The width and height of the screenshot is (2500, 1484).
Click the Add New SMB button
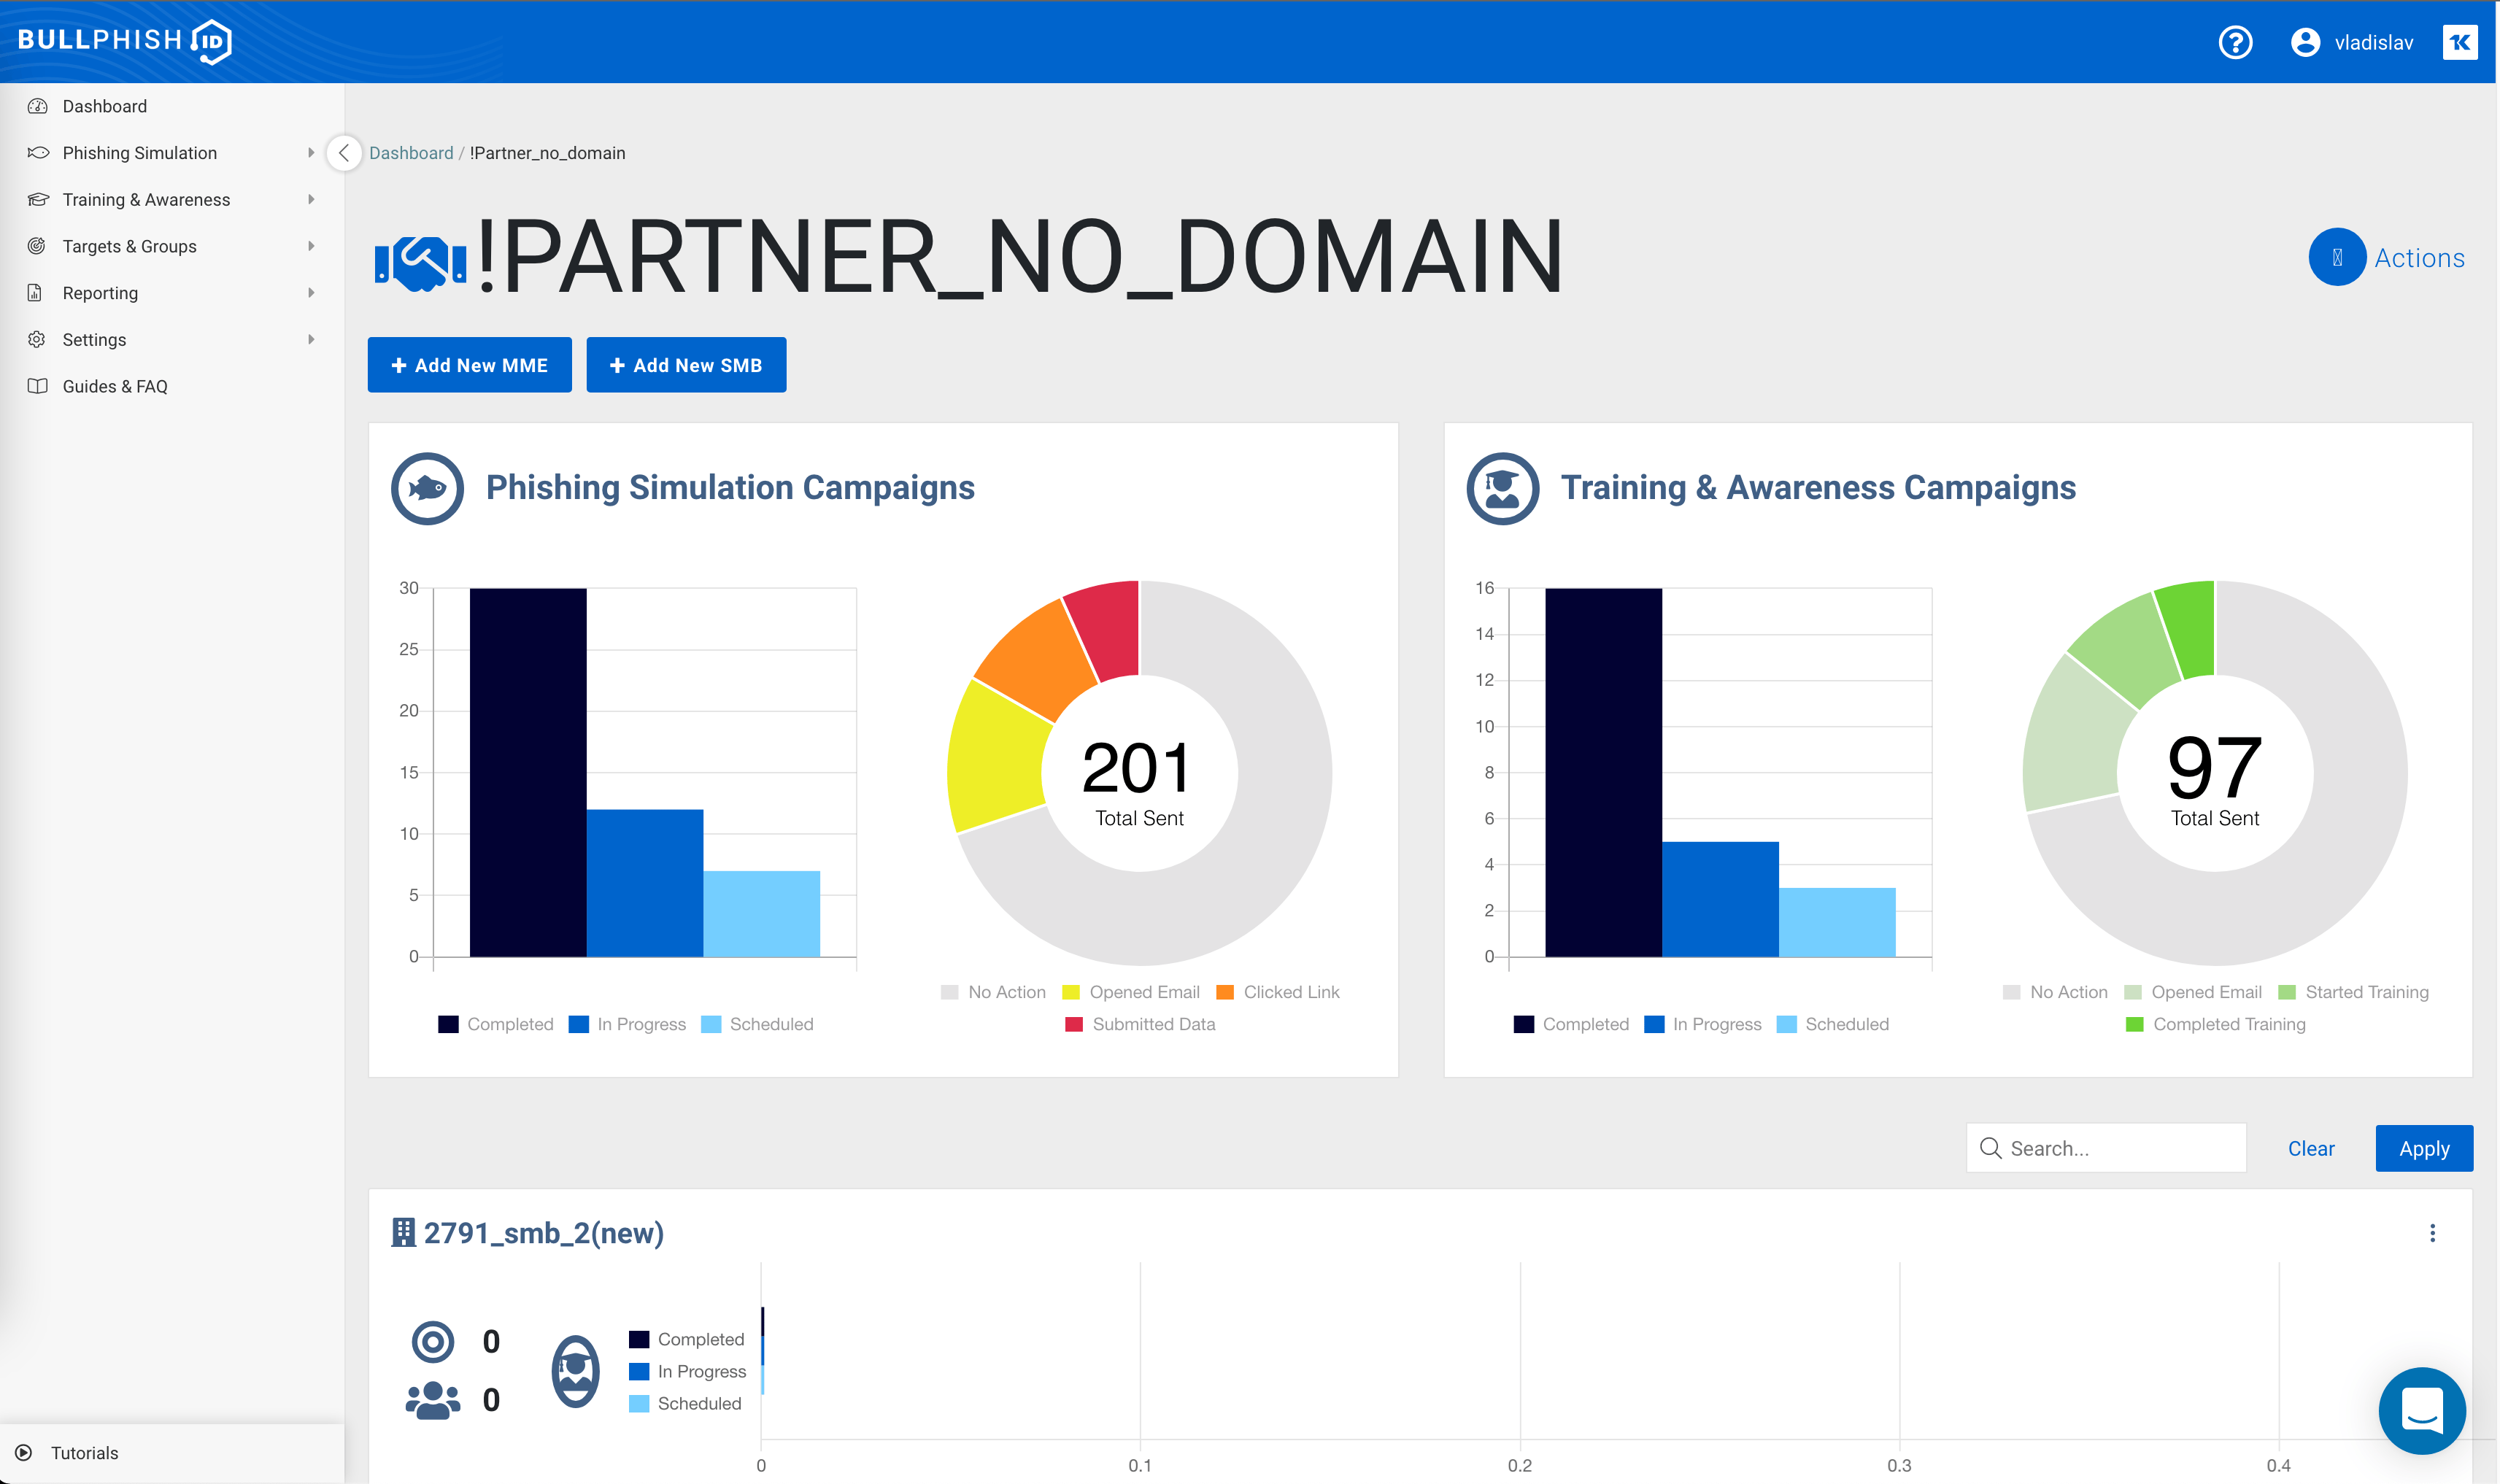coord(686,365)
